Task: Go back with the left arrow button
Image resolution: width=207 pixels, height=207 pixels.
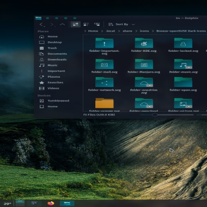Action: point(42,24)
